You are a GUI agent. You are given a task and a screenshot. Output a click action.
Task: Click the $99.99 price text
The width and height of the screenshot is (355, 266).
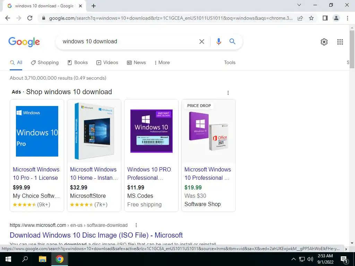[21, 187]
